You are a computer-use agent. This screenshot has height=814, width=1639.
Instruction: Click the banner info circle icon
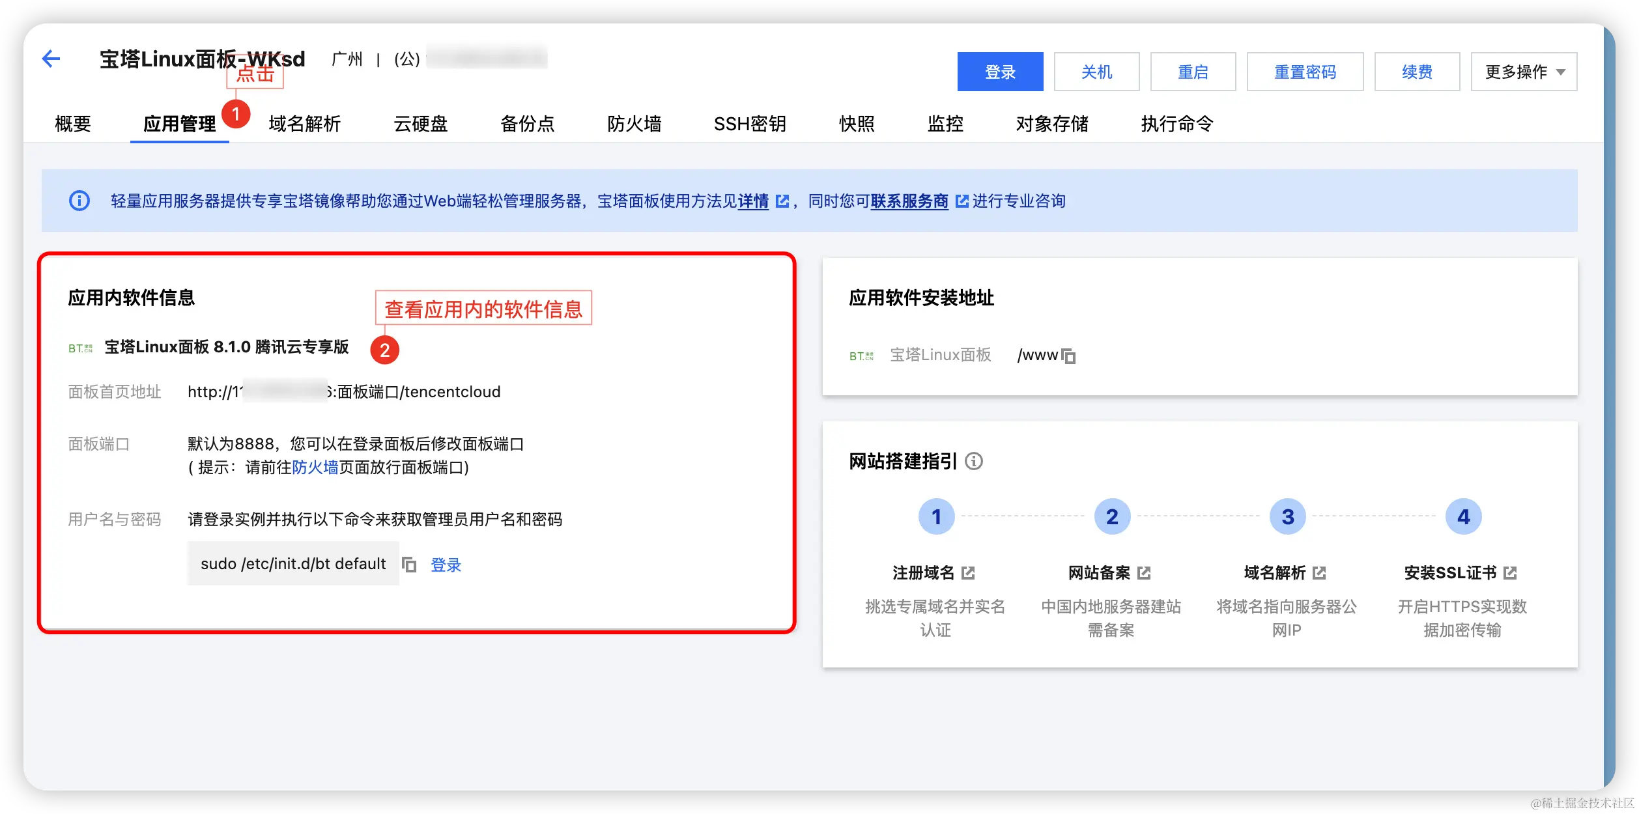point(79,201)
